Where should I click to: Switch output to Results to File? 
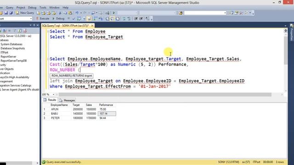(118, 18)
